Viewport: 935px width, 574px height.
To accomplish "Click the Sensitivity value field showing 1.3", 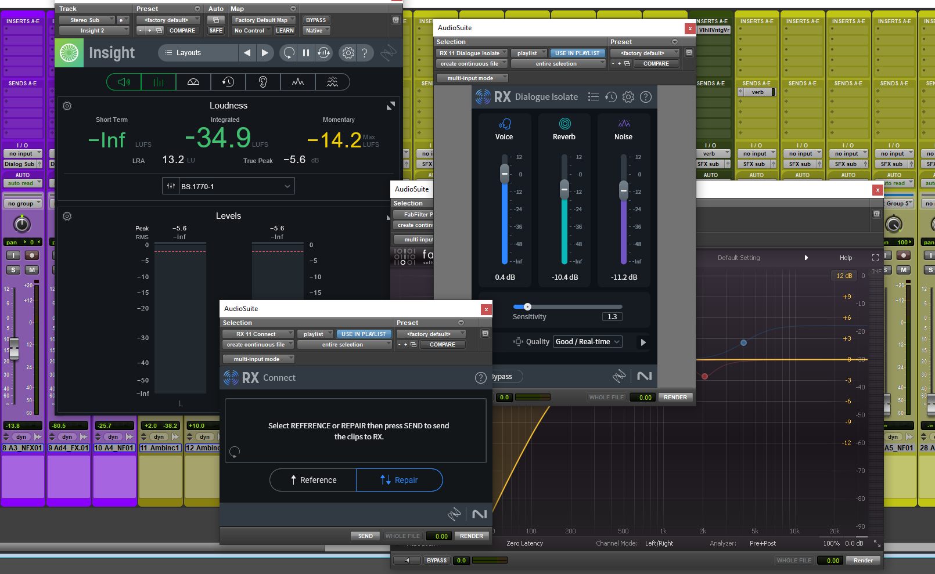I will click(612, 317).
